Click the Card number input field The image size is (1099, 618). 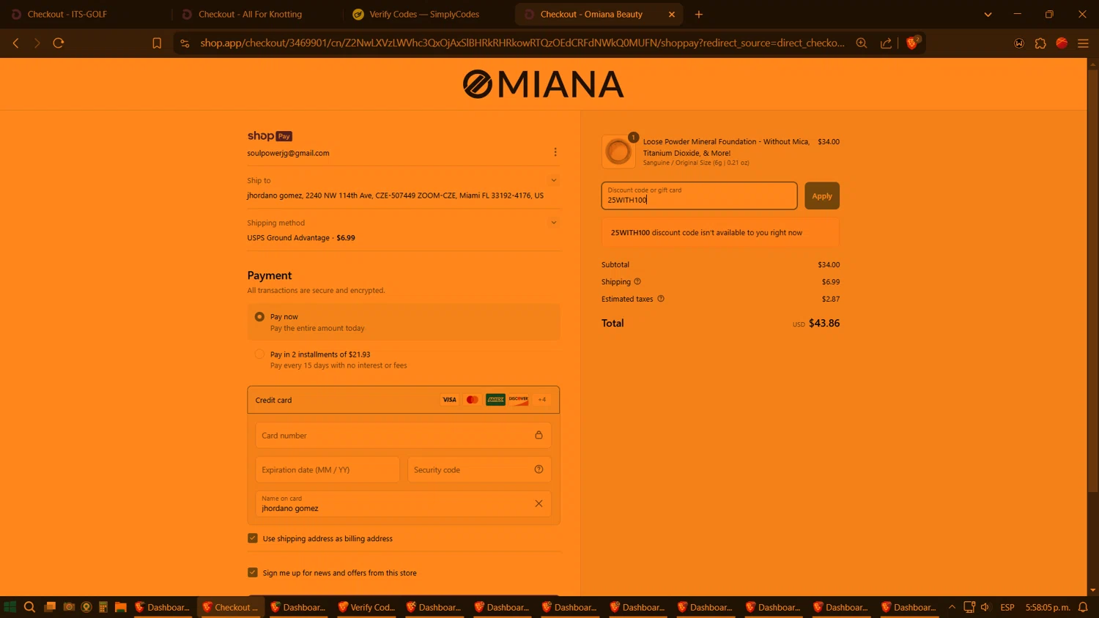[404, 435]
